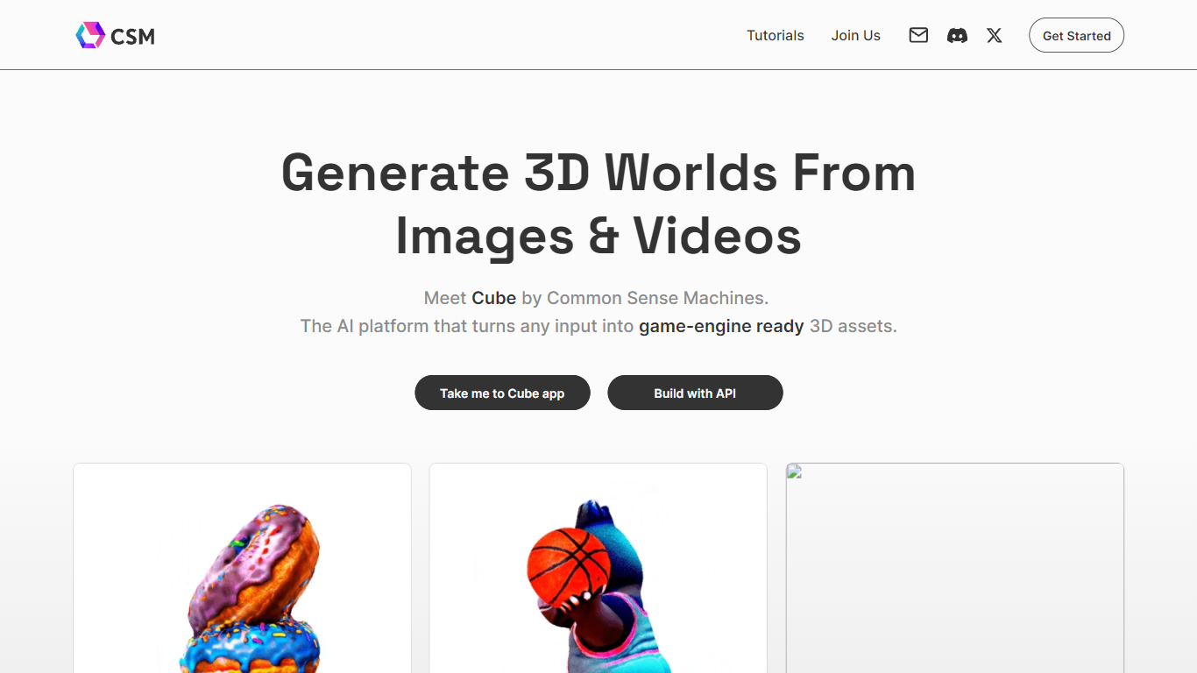
Task: Open the Tutorials menu item
Action: [x=775, y=36]
